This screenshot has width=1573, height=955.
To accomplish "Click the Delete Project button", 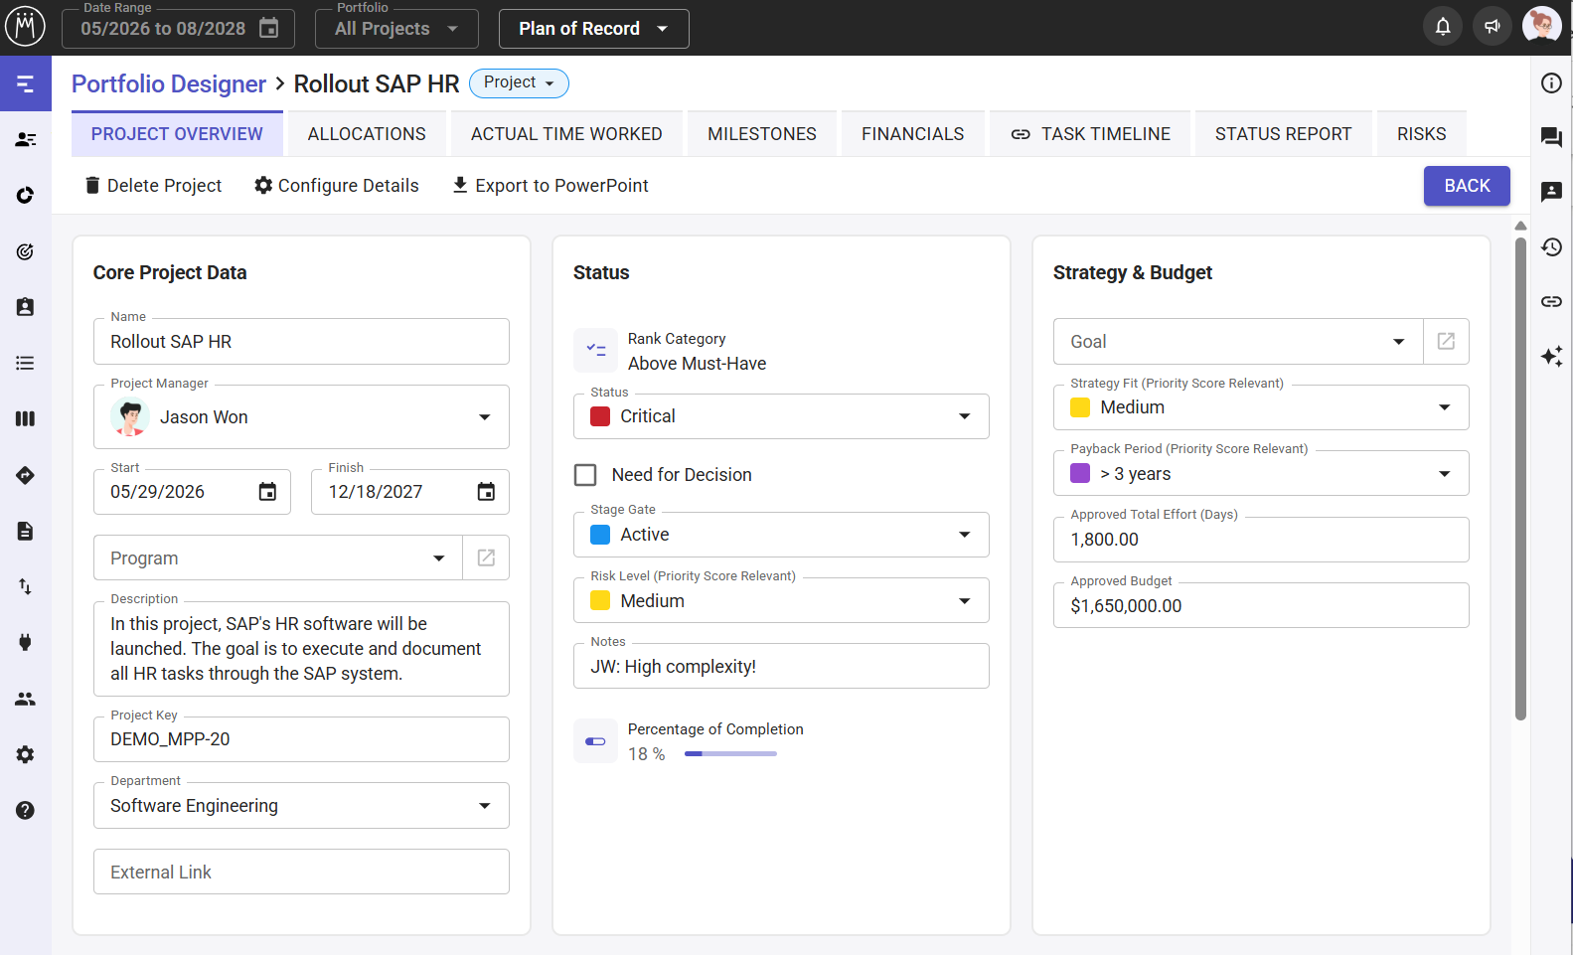I will tap(153, 186).
